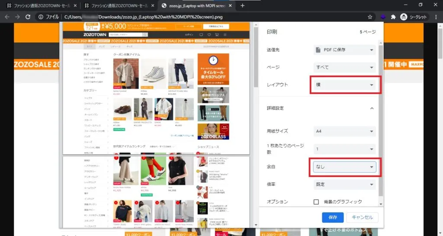
Task: Click the ZOZOGLASS banner in preview
Action: 213,131
